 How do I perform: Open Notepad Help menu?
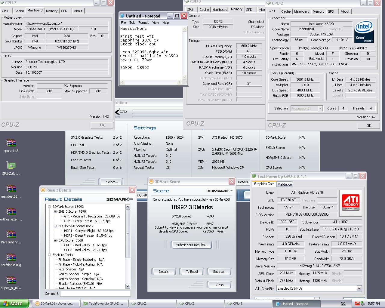point(166,23)
